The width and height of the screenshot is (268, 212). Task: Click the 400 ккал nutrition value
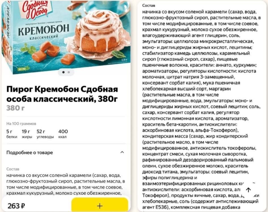click(63, 134)
